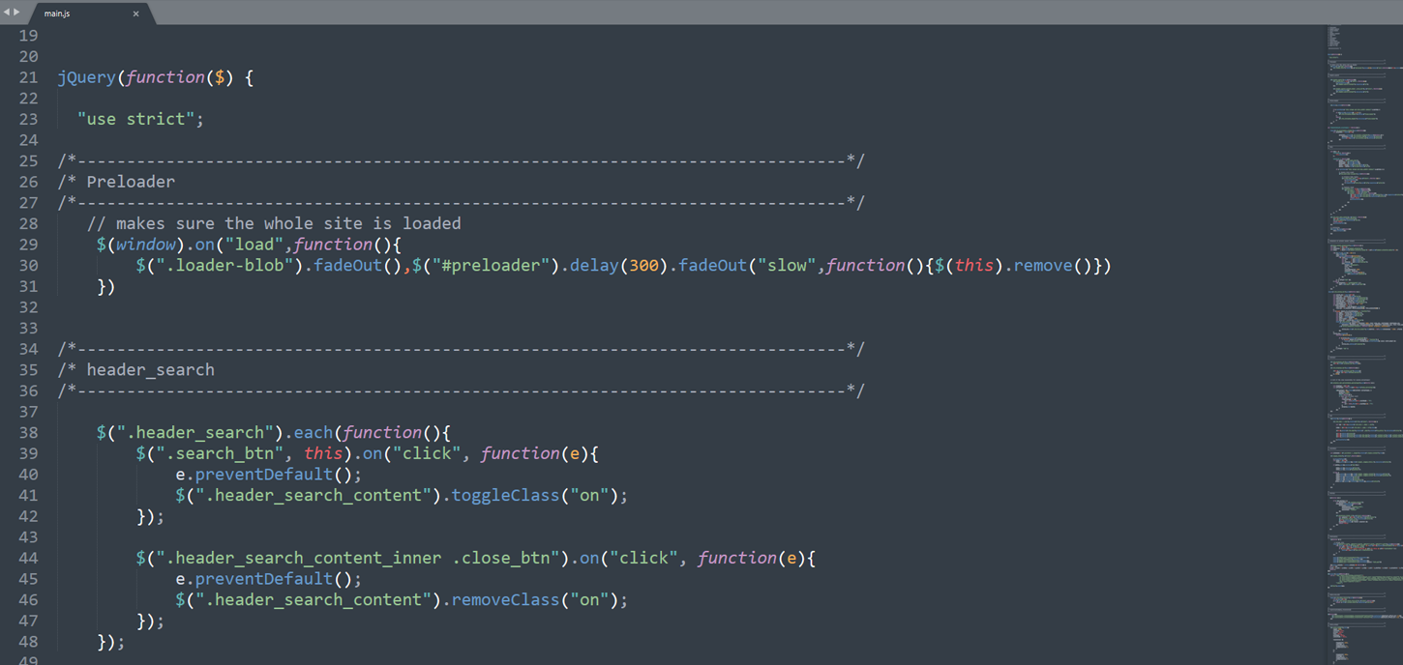Click the window keyword on line 29
Screen dimensions: 1403x665
(145, 245)
